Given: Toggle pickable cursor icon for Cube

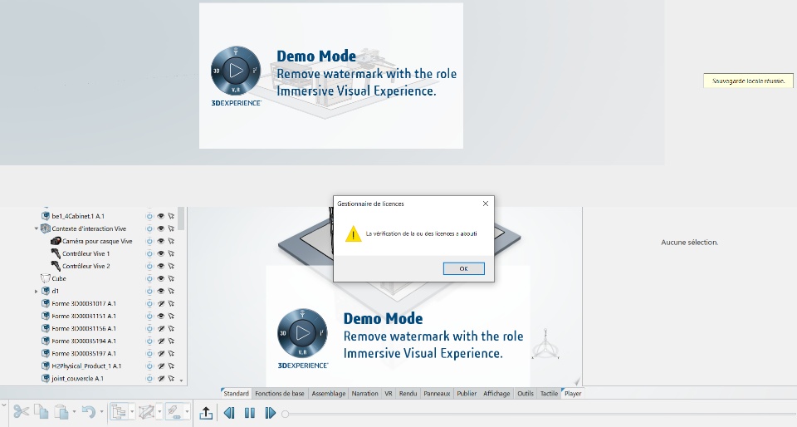Looking at the screenshot, I should coord(171,278).
